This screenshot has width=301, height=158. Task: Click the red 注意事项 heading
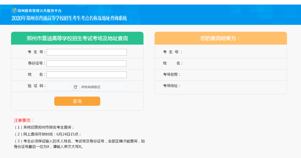tap(24, 121)
